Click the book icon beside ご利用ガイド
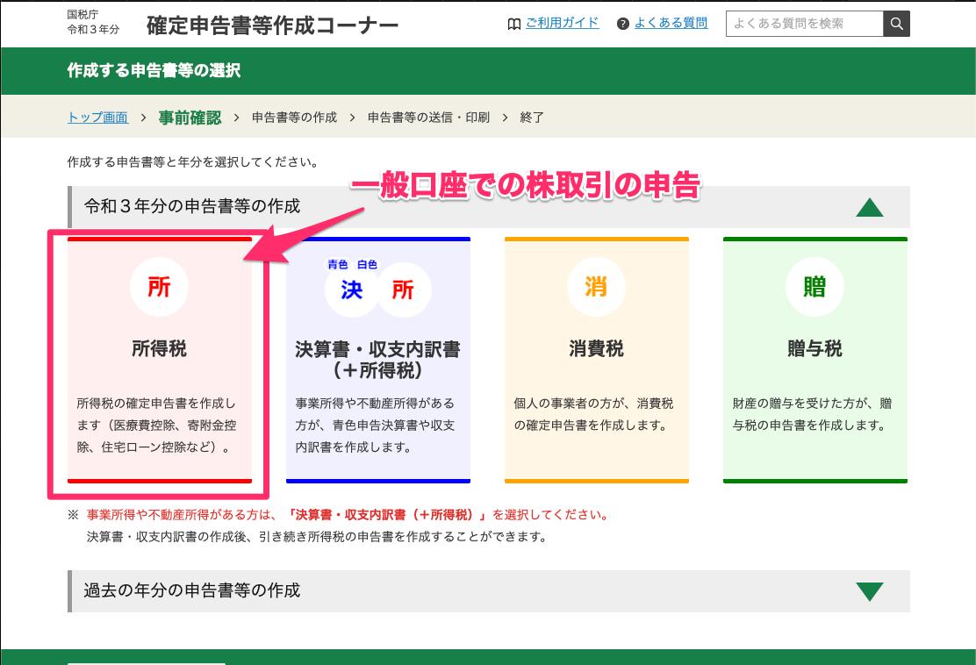The width and height of the screenshot is (976, 665). (514, 25)
